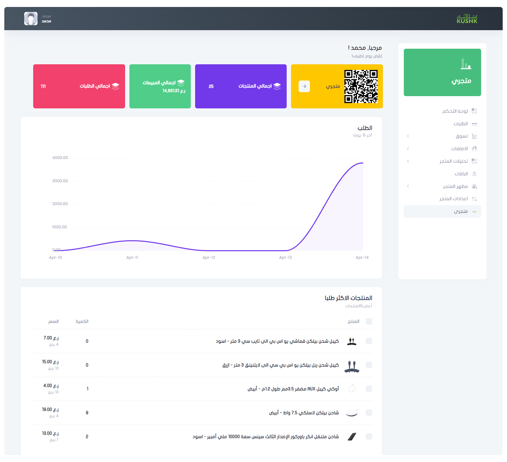Click the Kushk logo in header
This screenshot has height=462, width=507.
coord(467,19)
